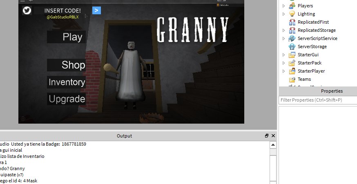Click the StarterGui icon

292,55
